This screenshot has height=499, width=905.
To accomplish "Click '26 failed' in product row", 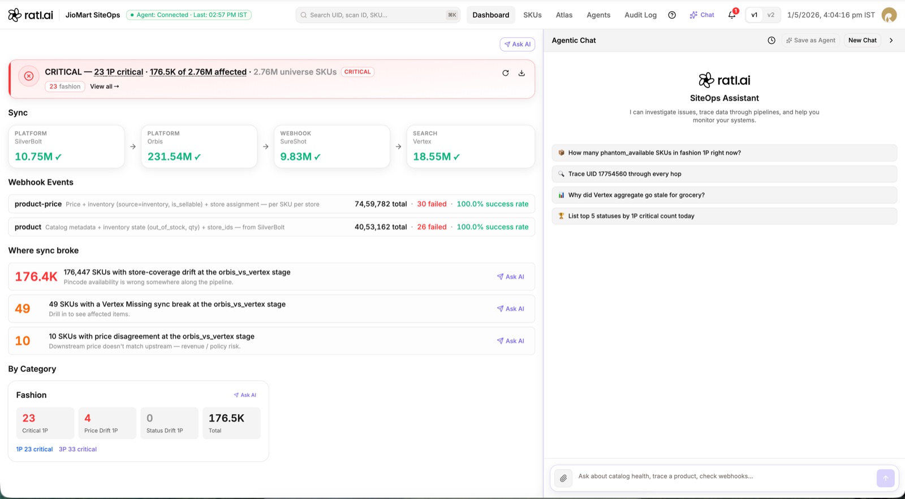I will click(432, 227).
